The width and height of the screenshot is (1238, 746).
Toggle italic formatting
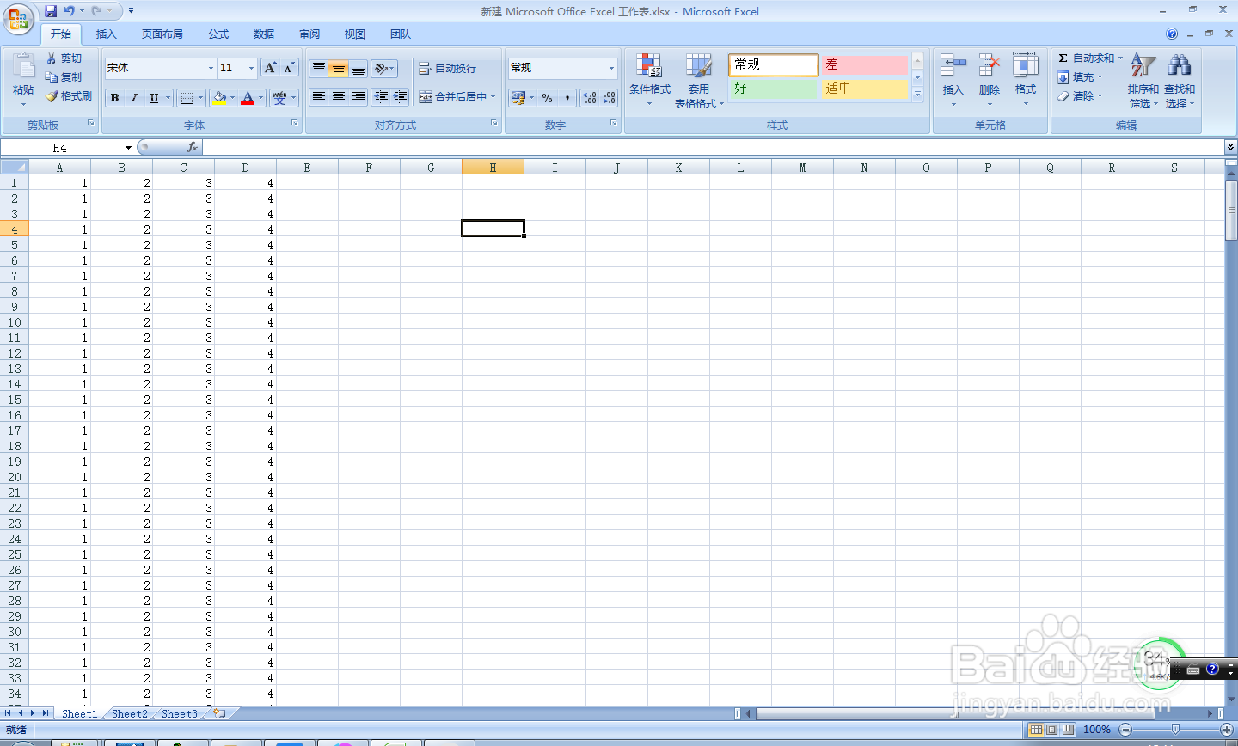[134, 98]
